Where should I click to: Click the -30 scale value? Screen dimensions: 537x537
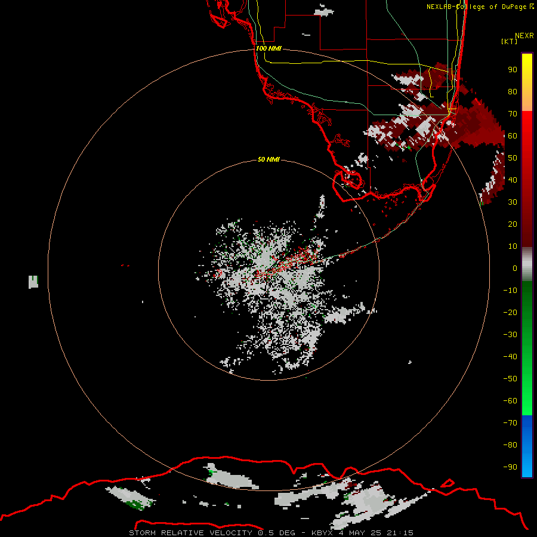tap(510, 335)
